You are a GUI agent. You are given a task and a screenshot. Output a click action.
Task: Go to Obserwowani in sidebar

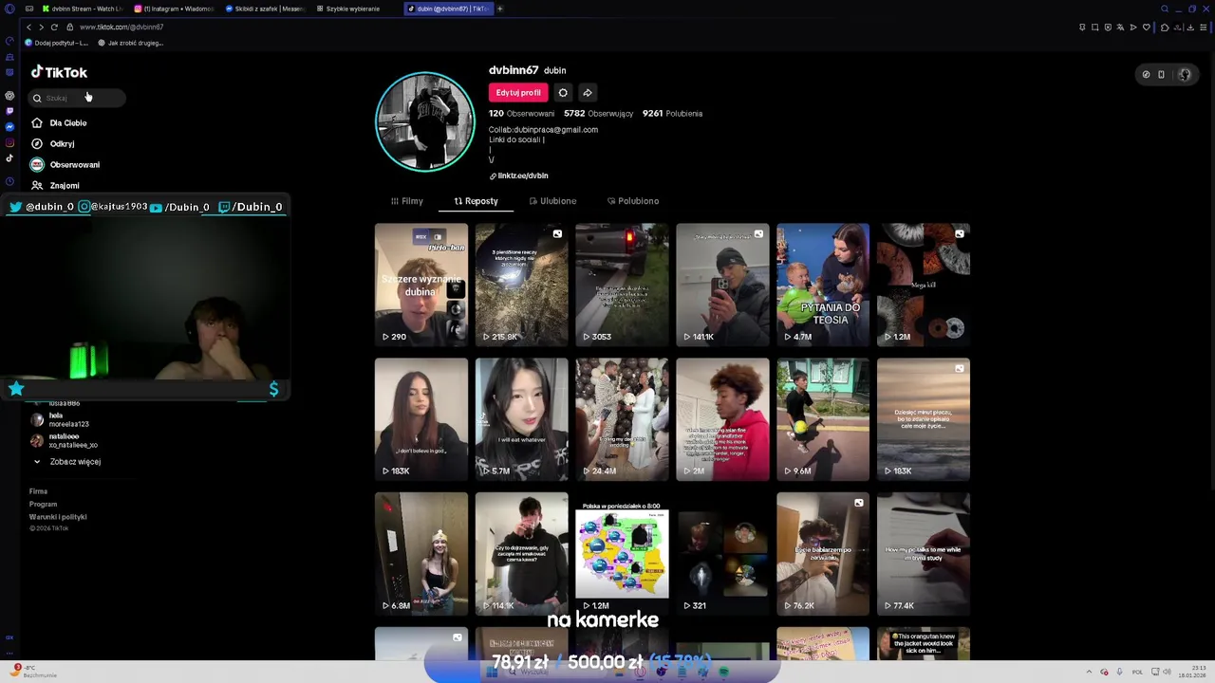coord(65,165)
